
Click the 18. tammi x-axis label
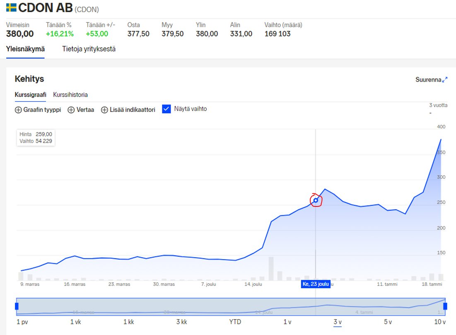point(432,284)
